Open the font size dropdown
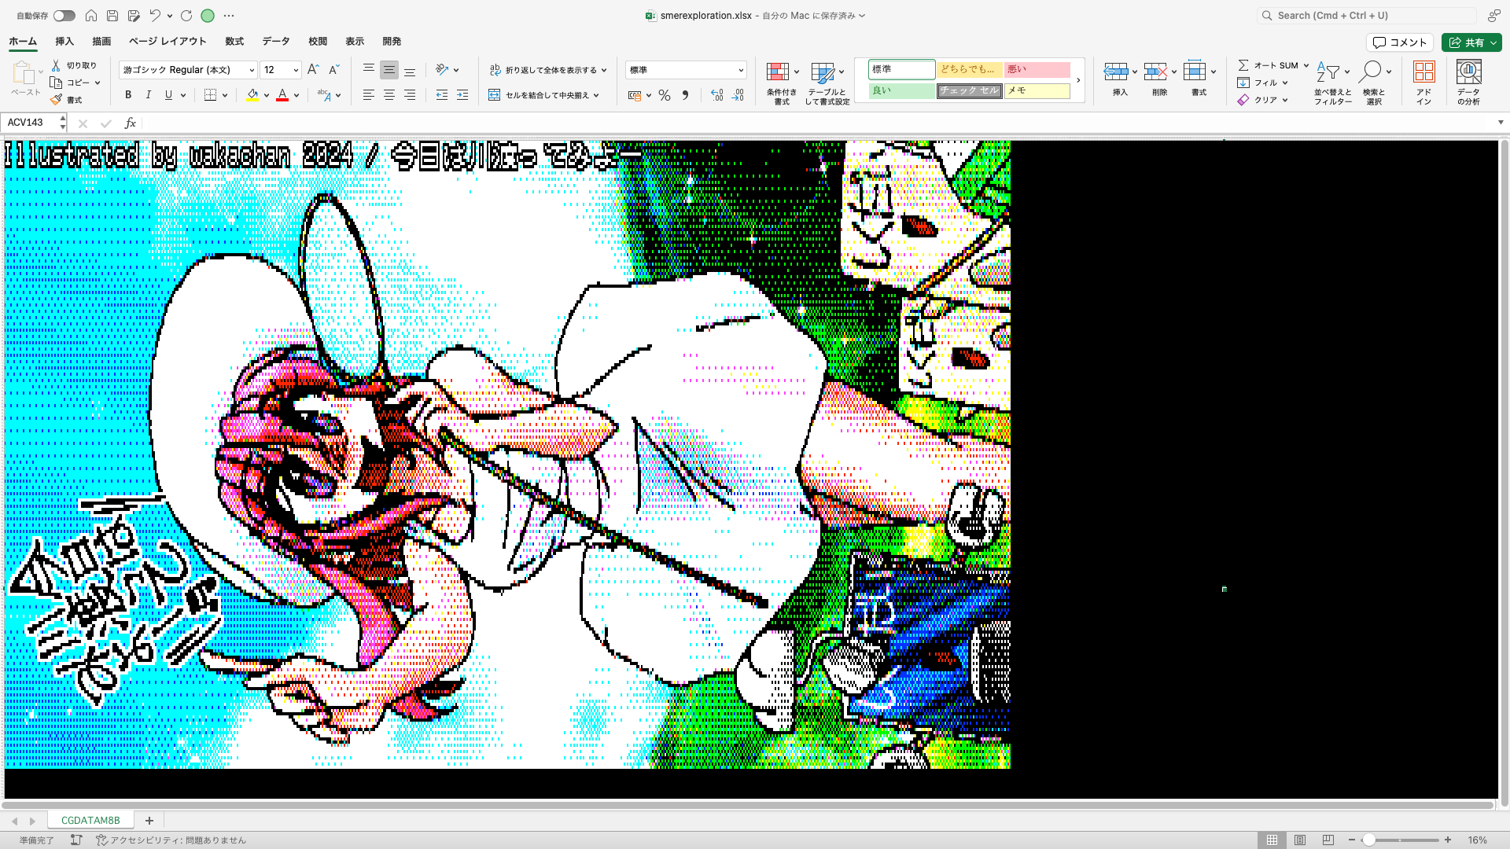Image resolution: width=1510 pixels, height=849 pixels. 296,70
